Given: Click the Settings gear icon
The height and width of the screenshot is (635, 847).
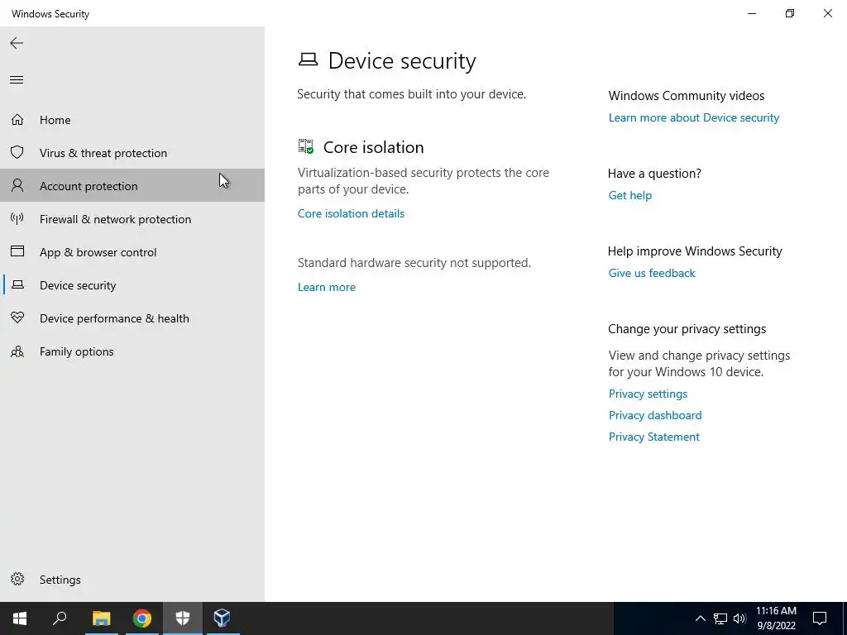Looking at the screenshot, I should click(x=17, y=579).
